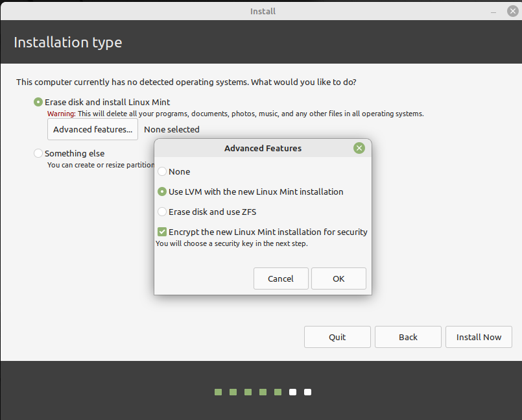Click Install Now
The width and height of the screenshot is (522, 420).
click(479, 337)
